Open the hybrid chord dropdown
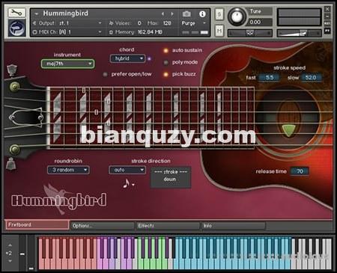The image size is (337, 273). pyautogui.click(x=127, y=58)
